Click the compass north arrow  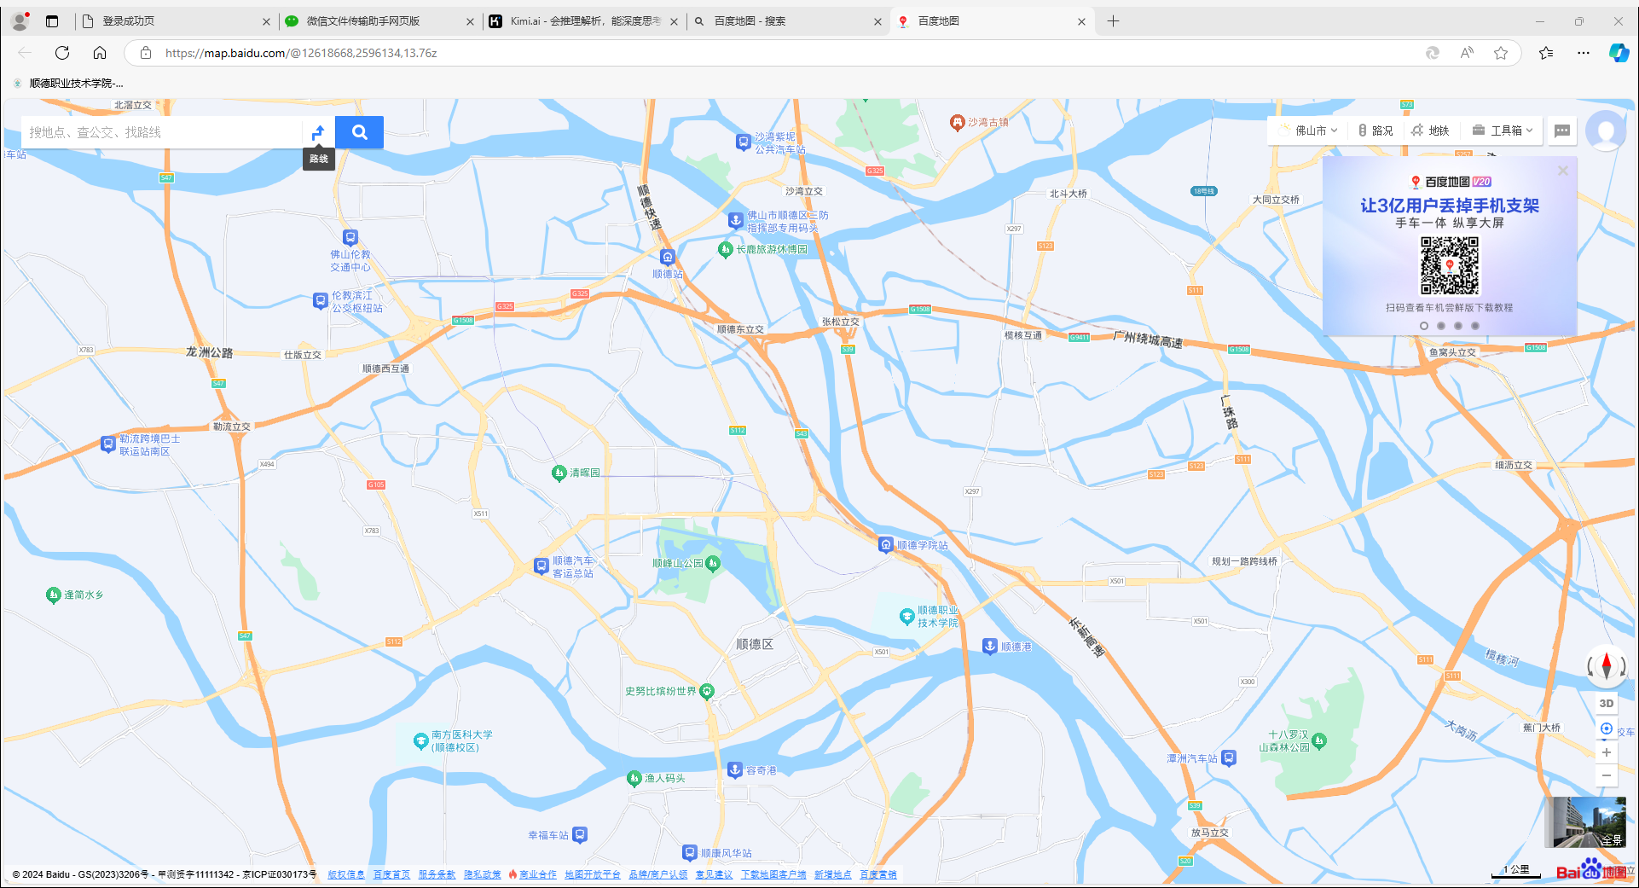tap(1607, 665)
